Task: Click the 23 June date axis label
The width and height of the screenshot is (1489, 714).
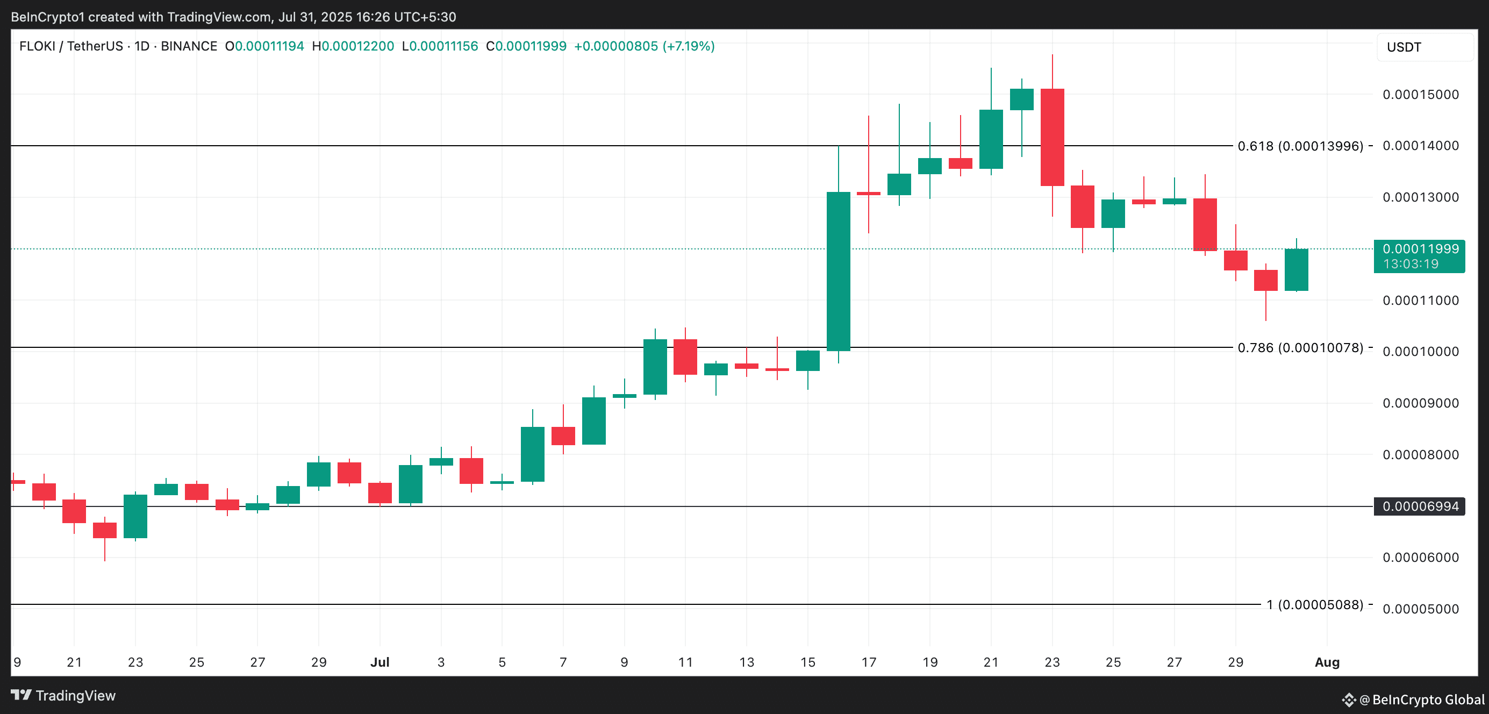Action: pyautogui.click(x=135, y=662)
